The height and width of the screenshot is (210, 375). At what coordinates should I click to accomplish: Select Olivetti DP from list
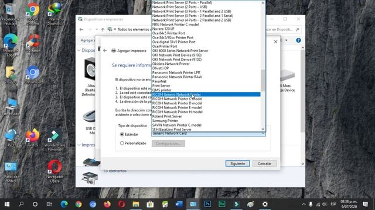point(206,68)
